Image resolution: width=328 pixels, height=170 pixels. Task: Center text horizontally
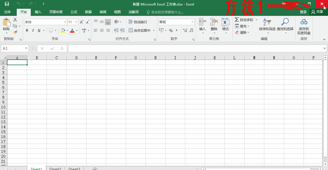102,30
